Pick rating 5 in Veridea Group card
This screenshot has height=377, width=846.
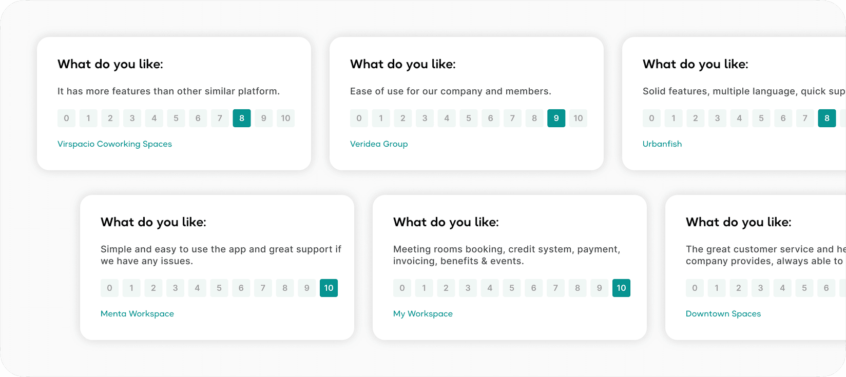click(469, 118)
